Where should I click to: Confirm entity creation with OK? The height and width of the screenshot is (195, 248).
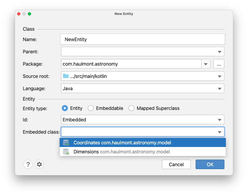point(210,164)
